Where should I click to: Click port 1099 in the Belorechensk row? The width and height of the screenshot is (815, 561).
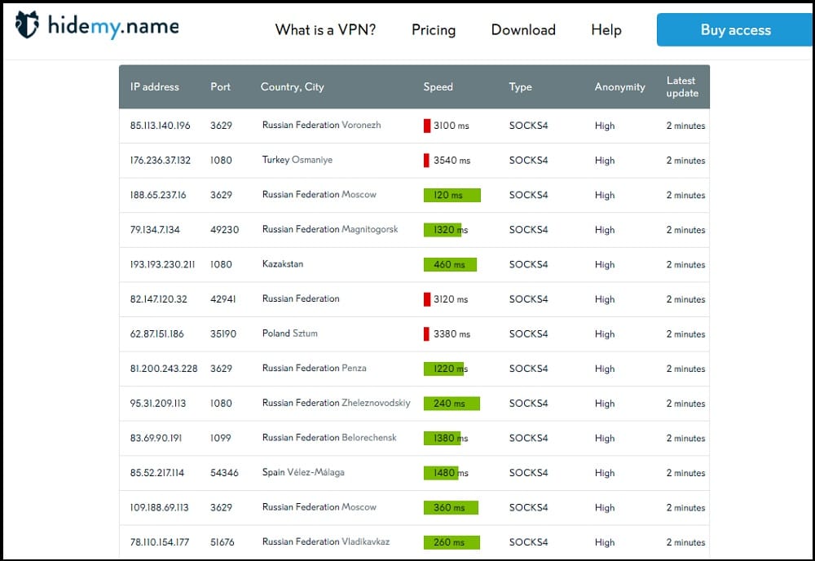click(x=220, y=438)
